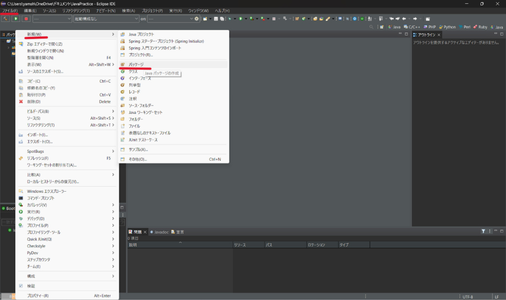Close the 問題 tab
The width and height of the screenshot is (506, 300).
click(145, 232)
